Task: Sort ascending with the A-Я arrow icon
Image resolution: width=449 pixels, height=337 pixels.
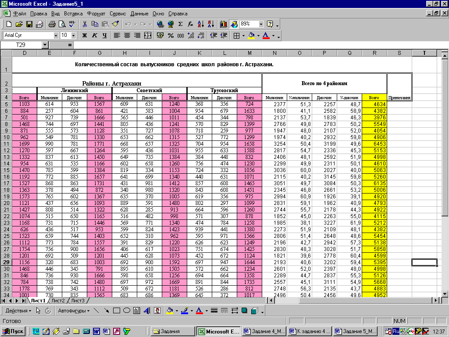Action: 201,25
